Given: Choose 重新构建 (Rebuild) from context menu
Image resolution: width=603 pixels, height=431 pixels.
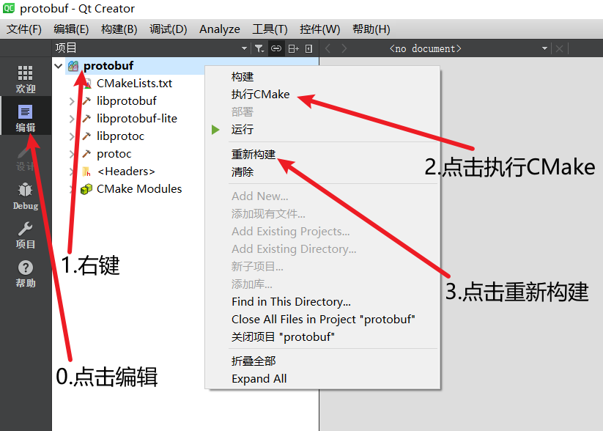Looking at the screenshot, I should 322,155.
